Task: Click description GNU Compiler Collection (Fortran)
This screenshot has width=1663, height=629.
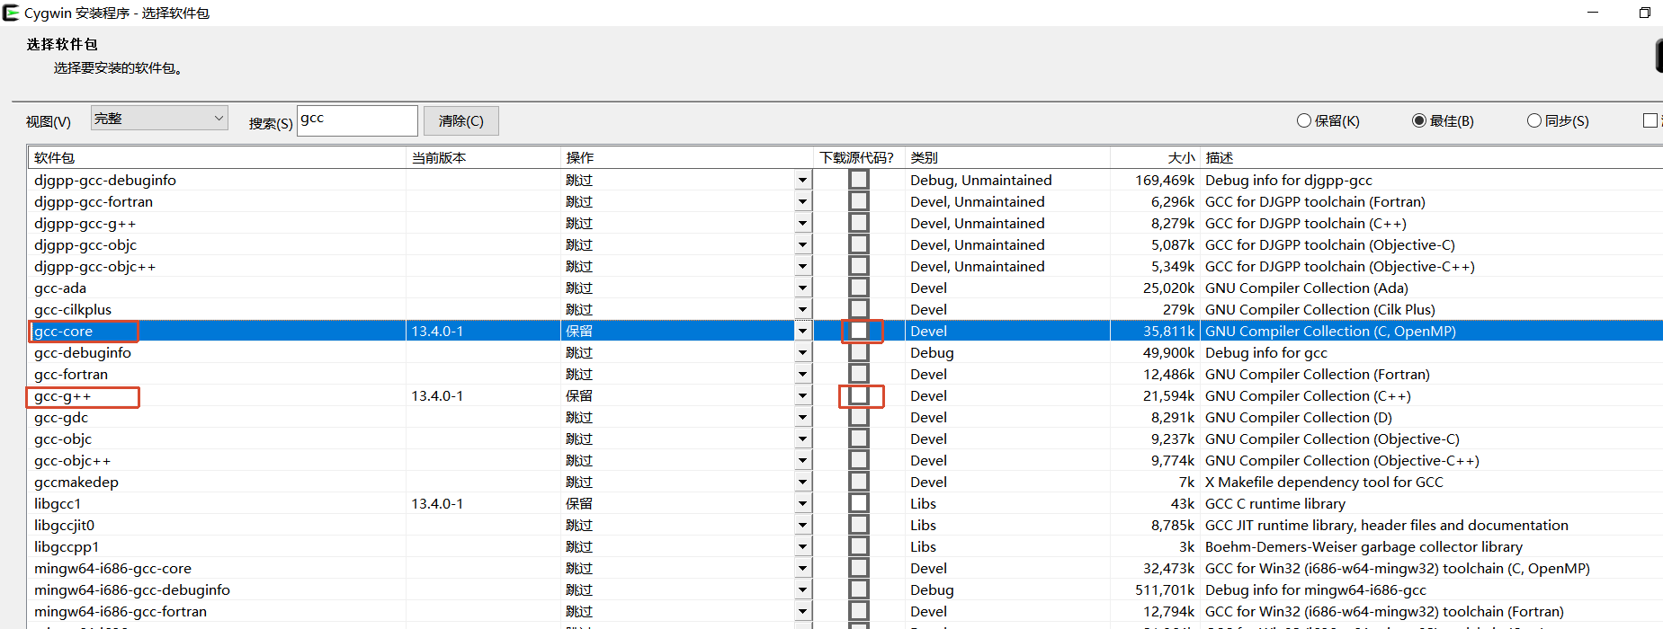Action: point(1317,374)
